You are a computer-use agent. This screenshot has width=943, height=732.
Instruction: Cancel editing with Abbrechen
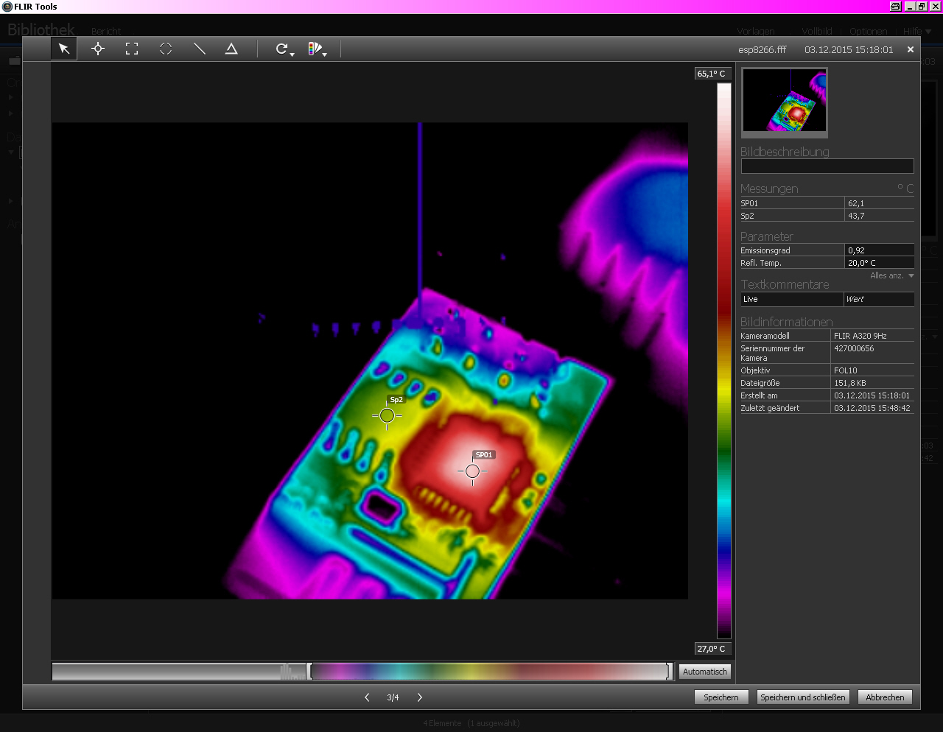[x=885, y=697]
